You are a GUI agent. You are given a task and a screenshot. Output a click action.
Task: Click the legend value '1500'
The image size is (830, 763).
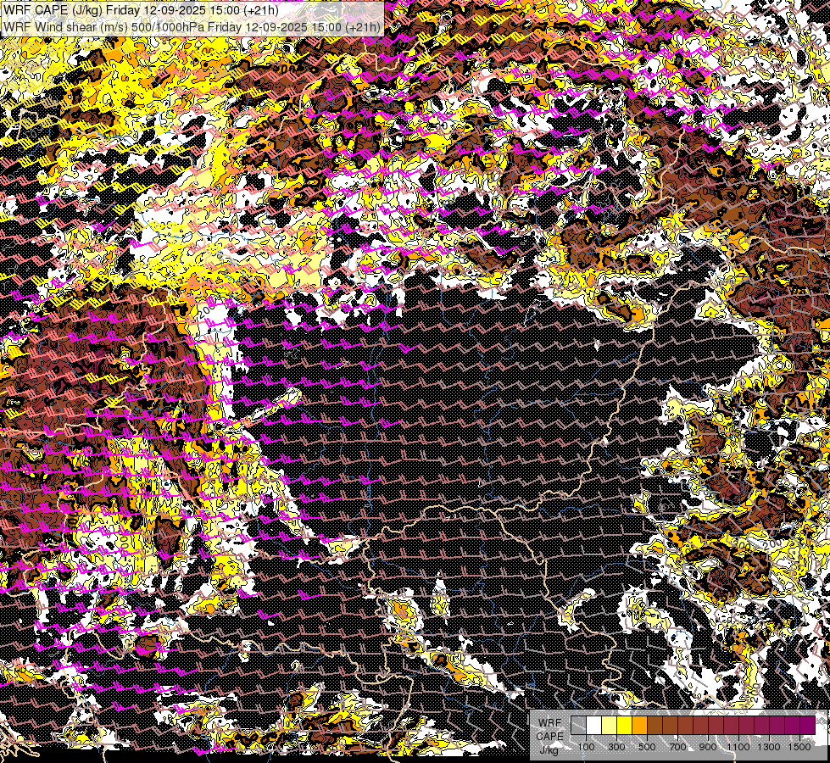coord(799,747)
